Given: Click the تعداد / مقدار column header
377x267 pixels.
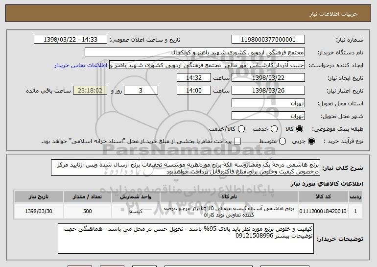Looking at the screenshot, I should (88, 197).
